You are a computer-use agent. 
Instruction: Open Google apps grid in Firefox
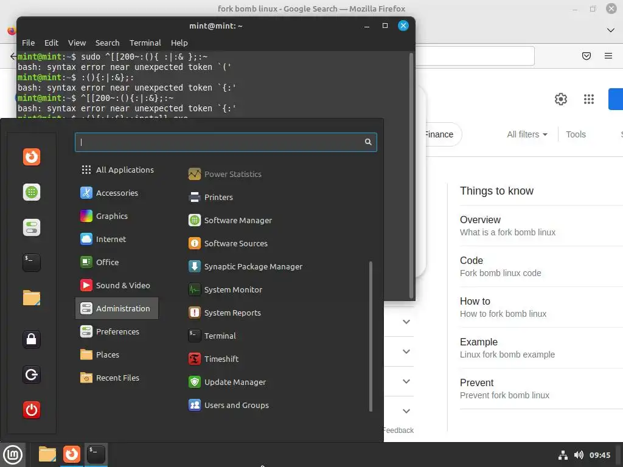point(588,99)
